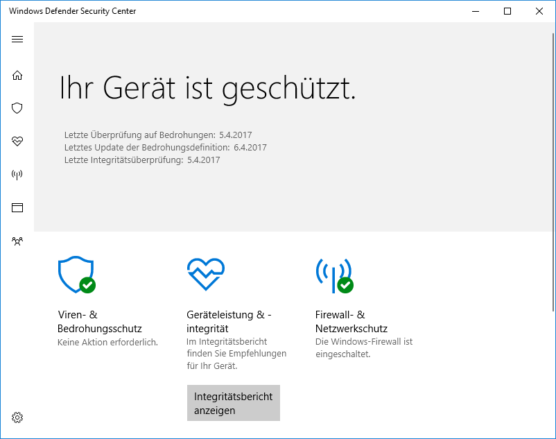Maximize the Windows Defender window
556x439 pixels.
507,11
